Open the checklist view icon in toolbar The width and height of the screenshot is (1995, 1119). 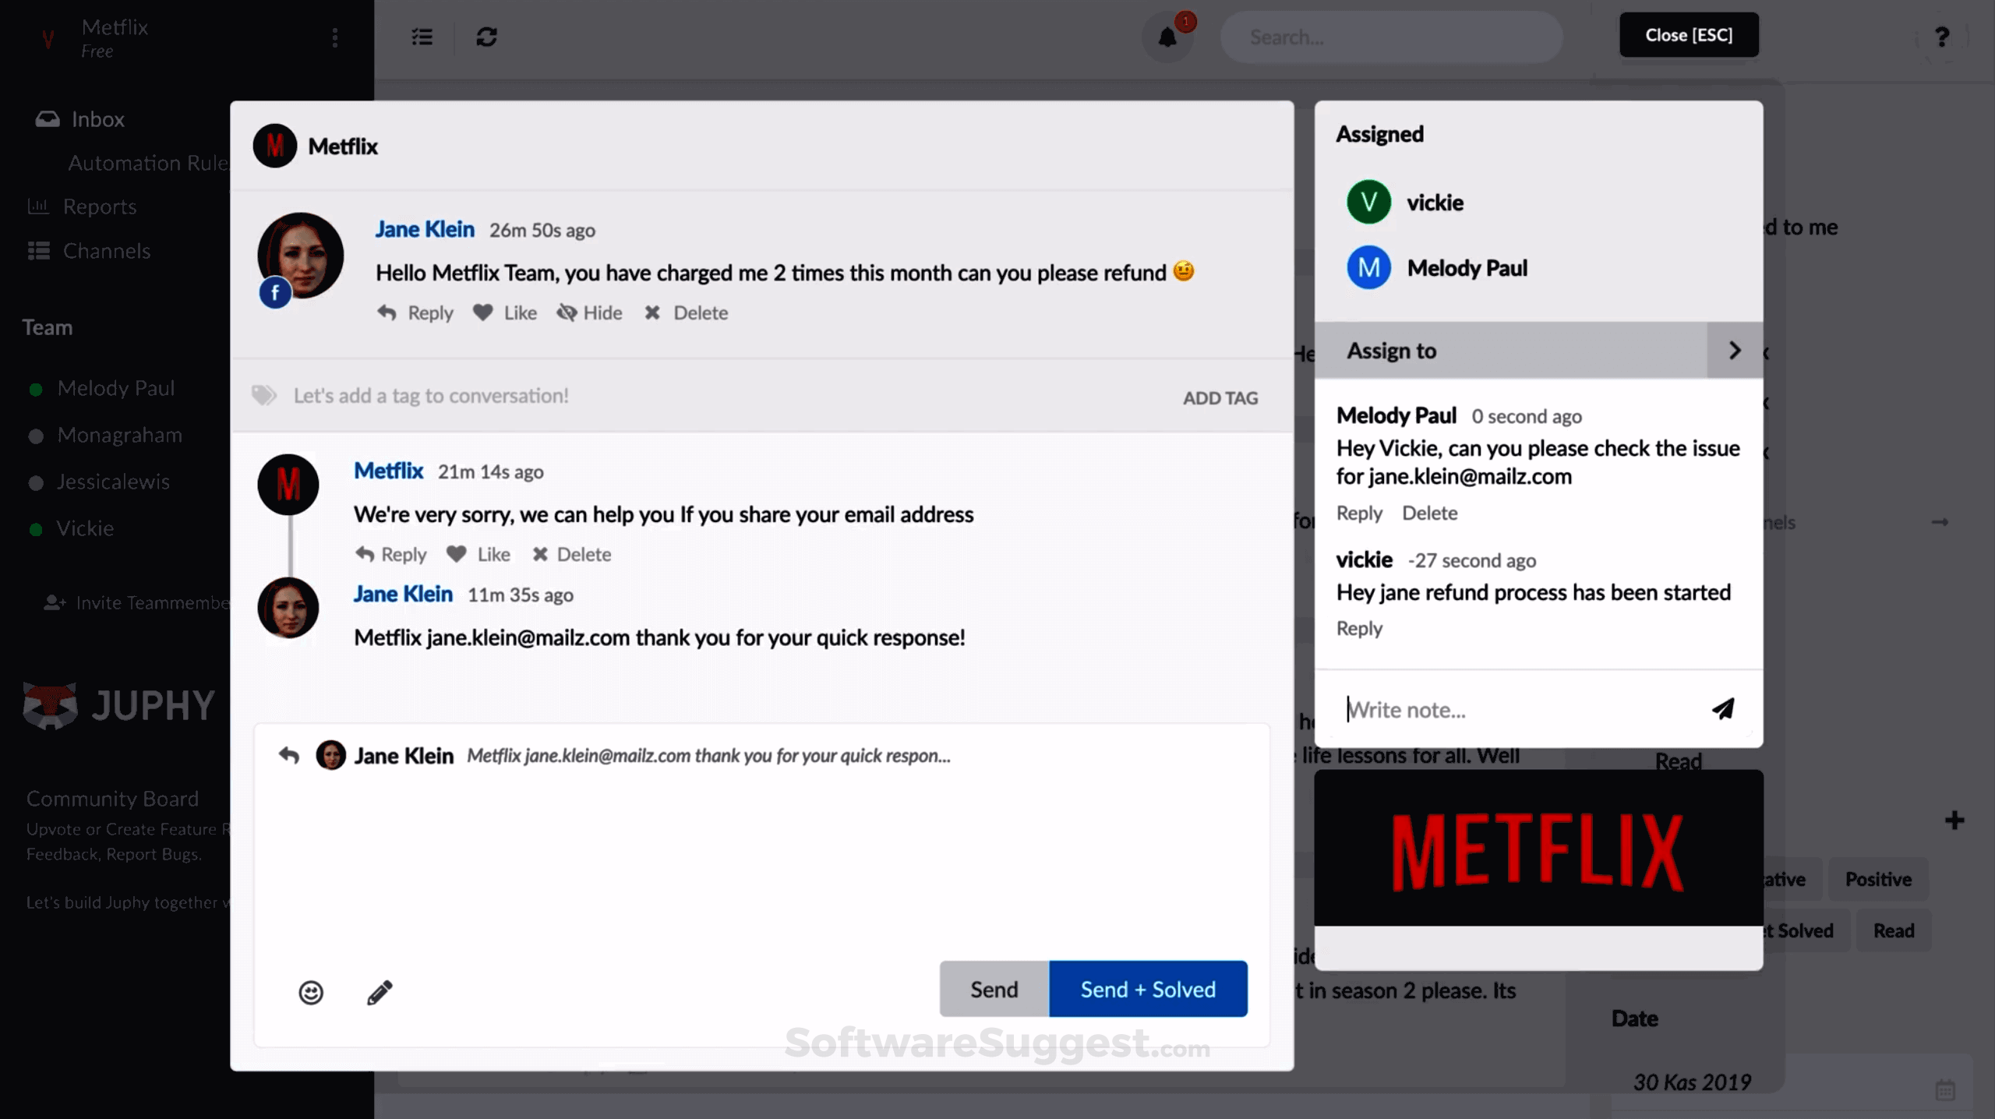coord(422,37)
